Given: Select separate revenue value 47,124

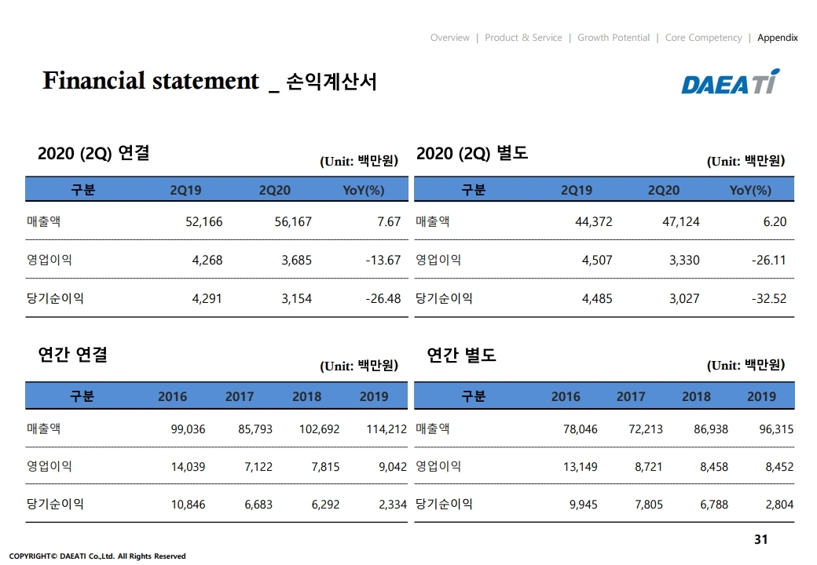Looking at the screenshot, I should [x=681, y=221].
